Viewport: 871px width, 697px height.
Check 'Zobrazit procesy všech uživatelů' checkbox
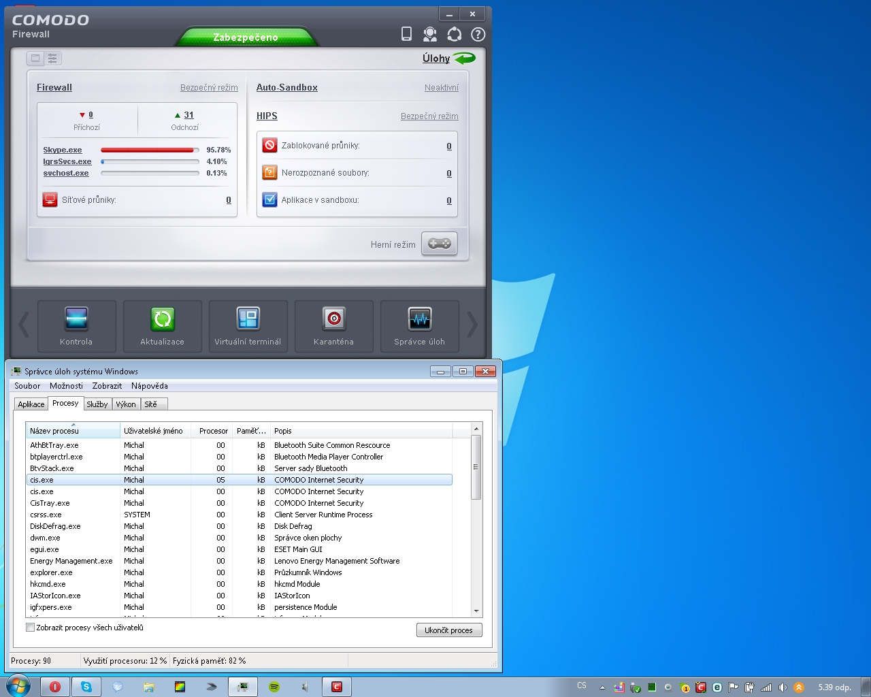pos(30,628)
